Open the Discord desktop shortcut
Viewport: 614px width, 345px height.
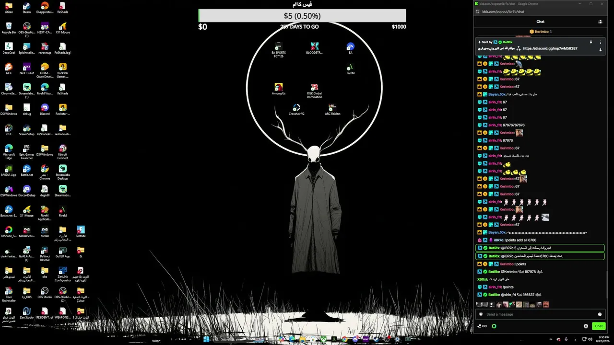tap(45, 110)
